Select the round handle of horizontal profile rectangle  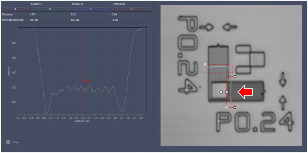pyautogui.click(x=205, y=64)
